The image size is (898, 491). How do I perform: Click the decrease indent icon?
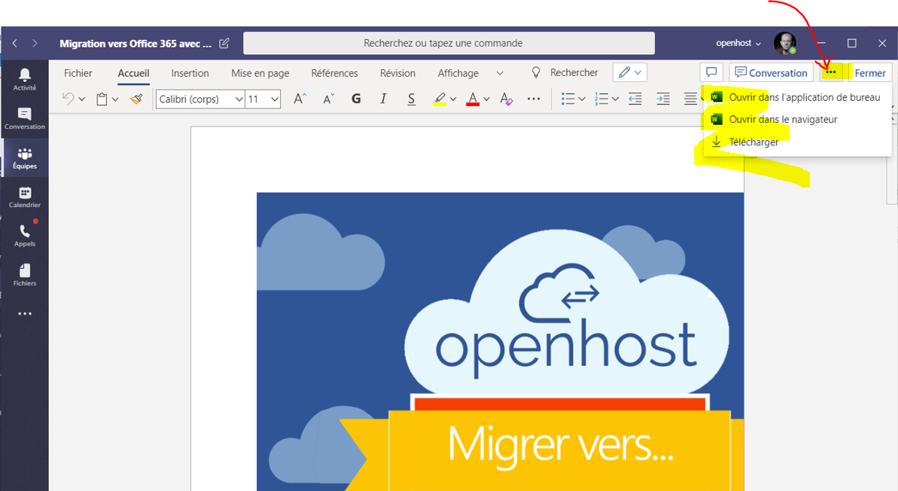click(635, 99)
